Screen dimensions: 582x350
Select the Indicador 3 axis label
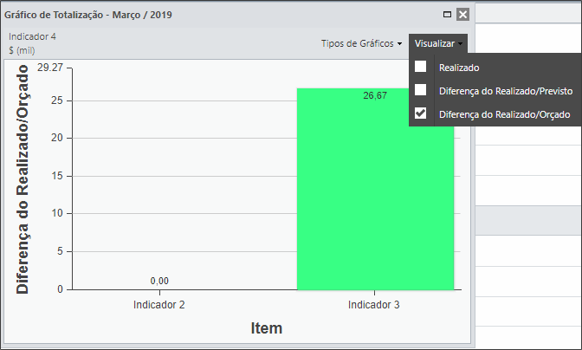tap(374, 305)
